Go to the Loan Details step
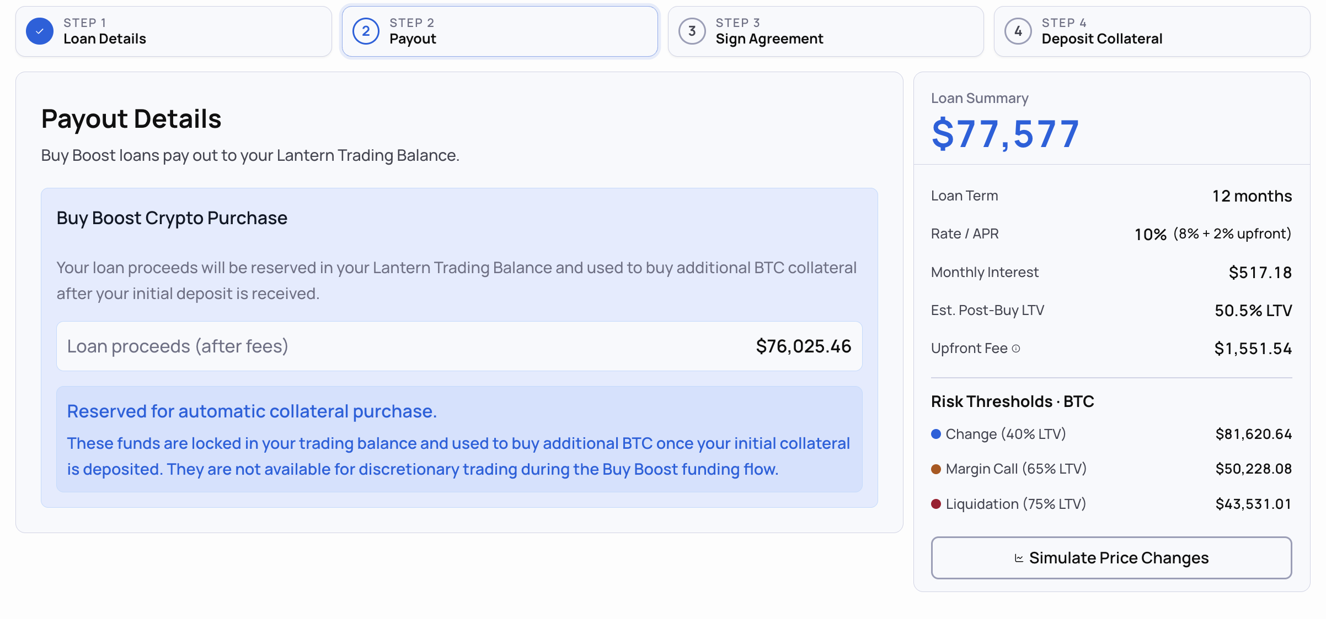The width and height of the screenshot is (1326, 619). coord(174,31)
